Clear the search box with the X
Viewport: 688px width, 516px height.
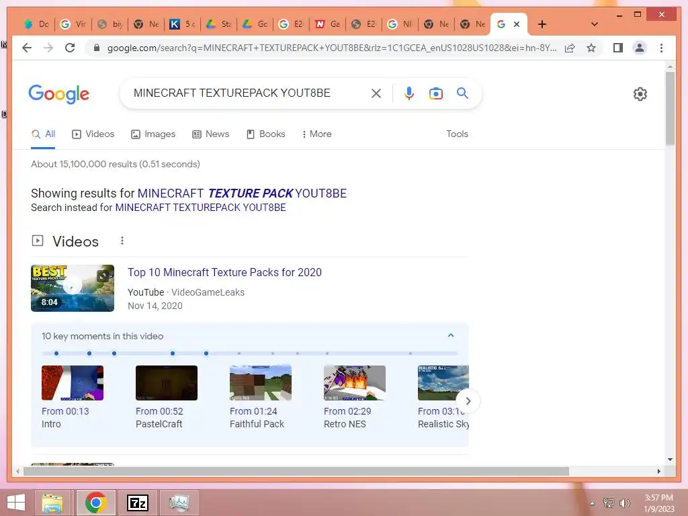pyautogui.click(x=376, y=93)
